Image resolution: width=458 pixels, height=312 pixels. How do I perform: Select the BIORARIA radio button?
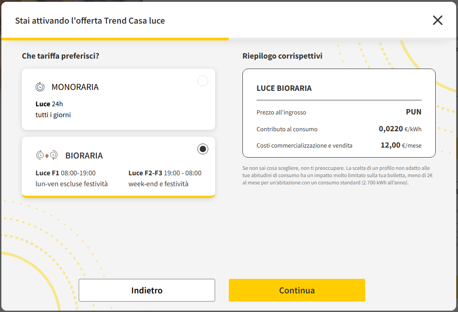(203, 149)
